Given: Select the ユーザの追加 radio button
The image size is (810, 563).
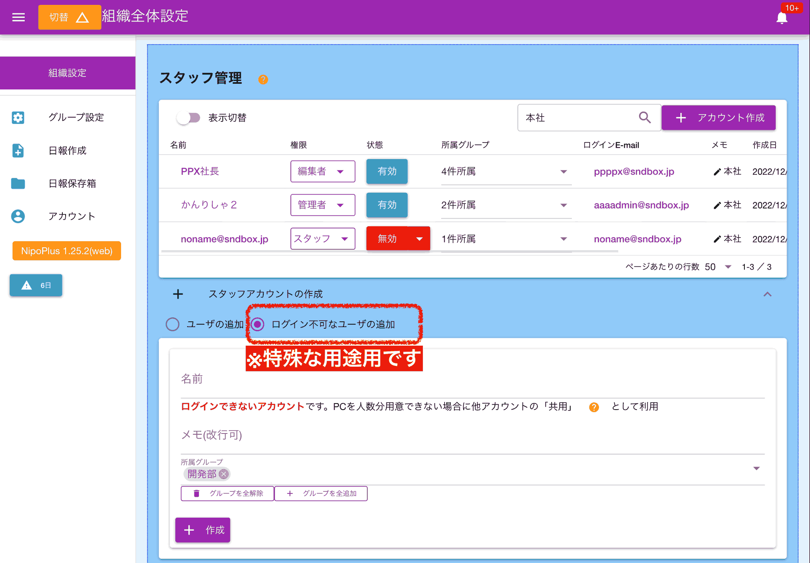Looking at the screenshot, I should point(173,324).
